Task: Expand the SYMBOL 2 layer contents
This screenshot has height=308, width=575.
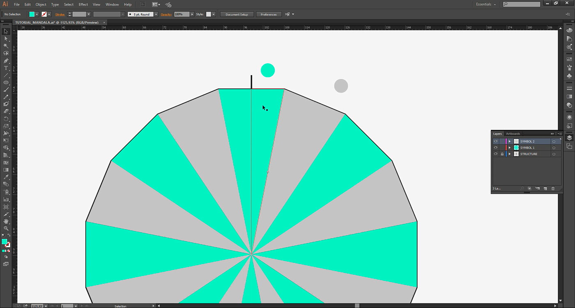Action: pyautogui.click(x=510, y=141)
